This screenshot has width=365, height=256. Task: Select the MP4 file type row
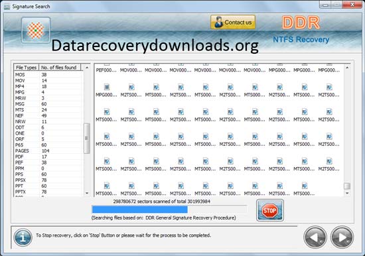[48, 86]
